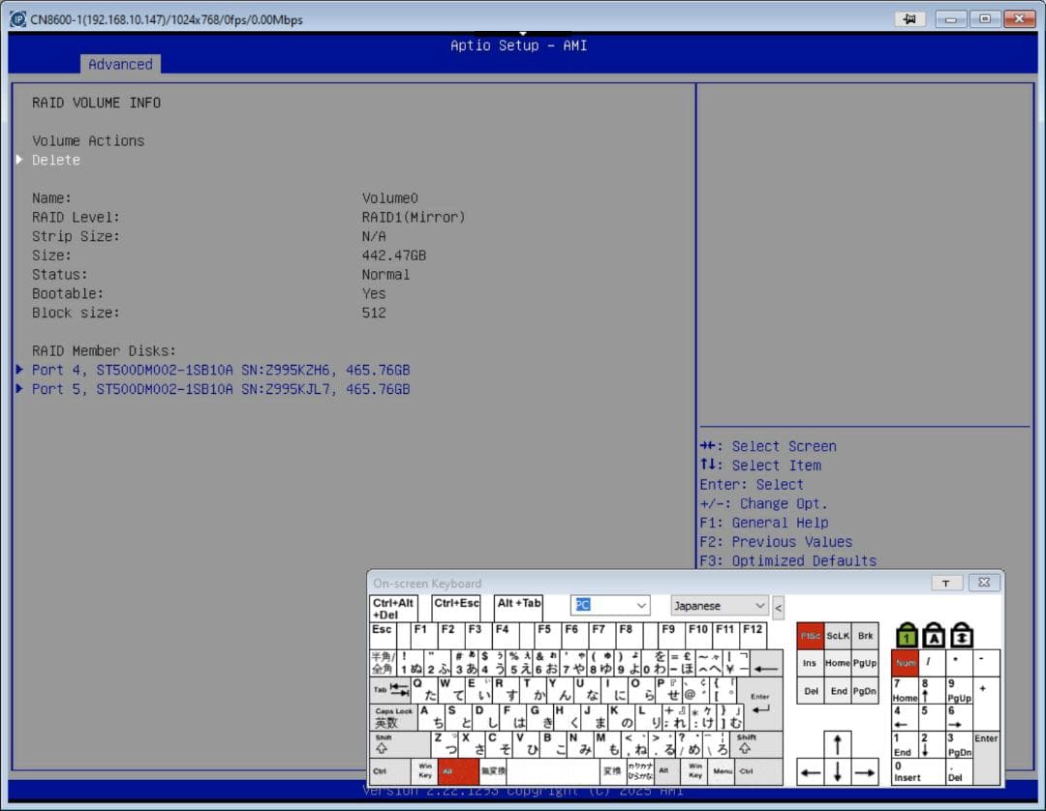Image resolution: width=1046 pixels, height=811 pixels.
Task: Click the T button on keyboard title bar
Action: pos(946,582)
